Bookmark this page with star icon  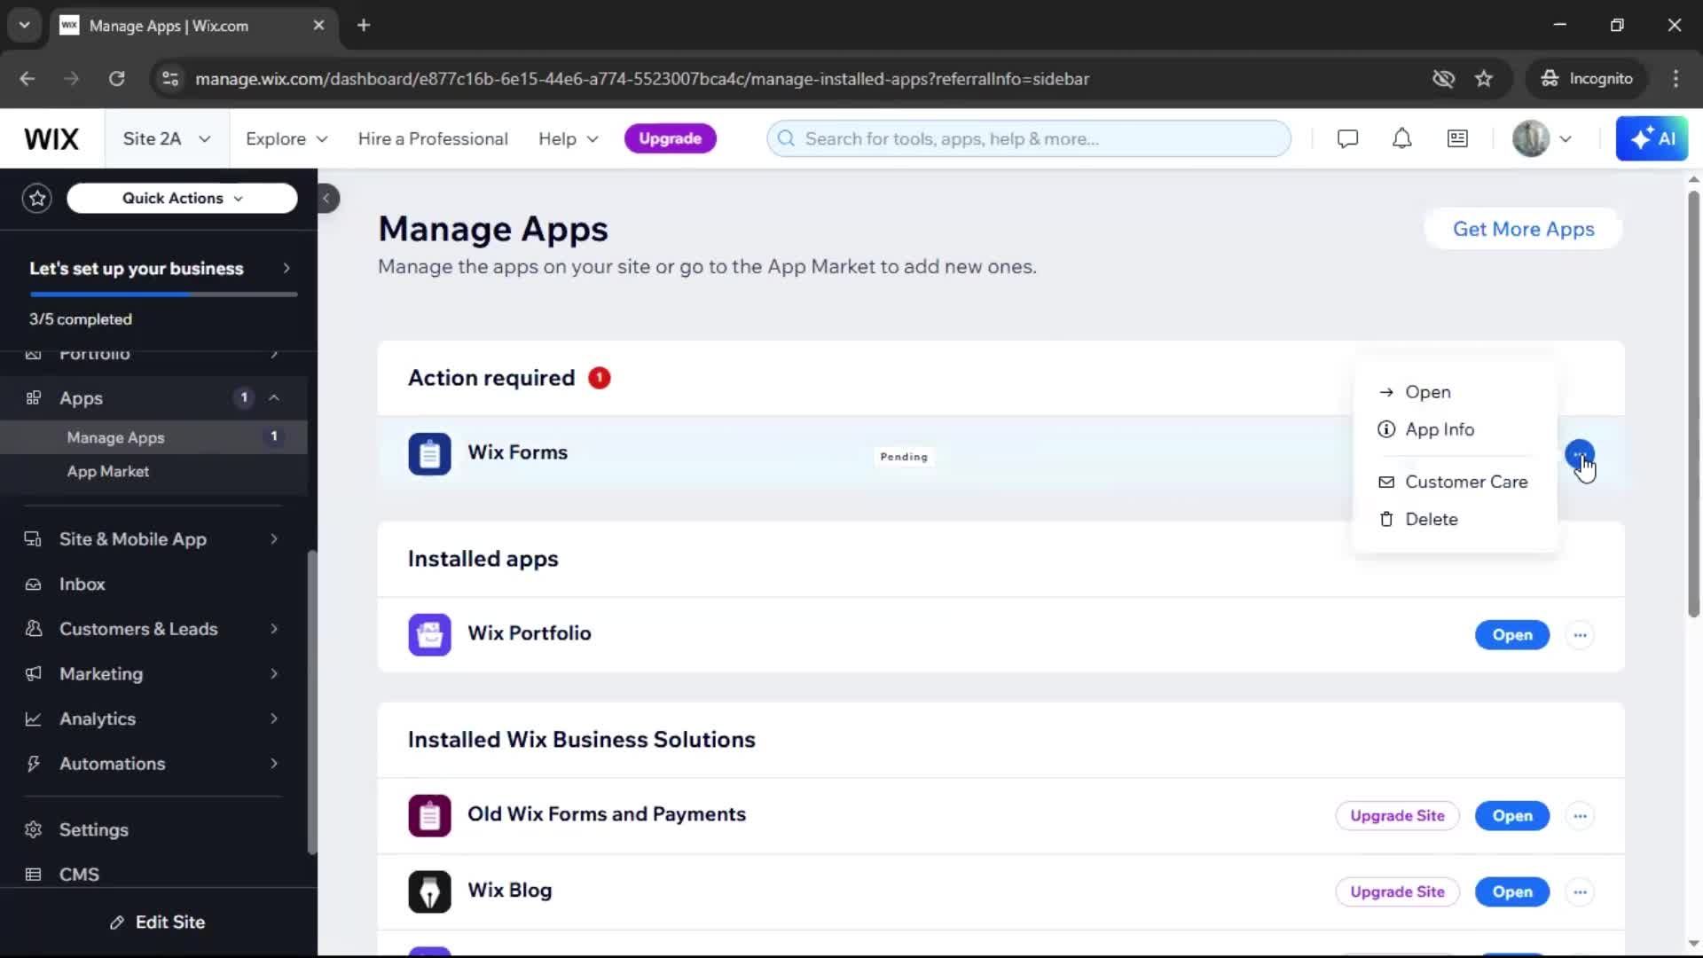click(x=1484, y=79)
